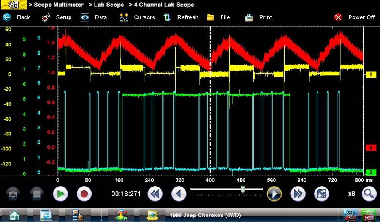Click the playback position slider handle
The height and width of the screenshot is (222, 380).
coord(243,189)
